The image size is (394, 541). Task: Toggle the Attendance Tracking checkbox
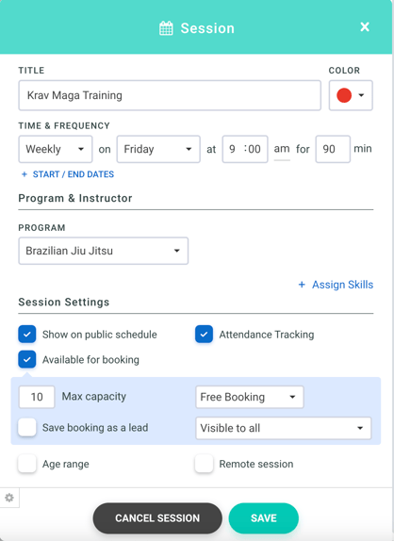(x=204, y=335)
